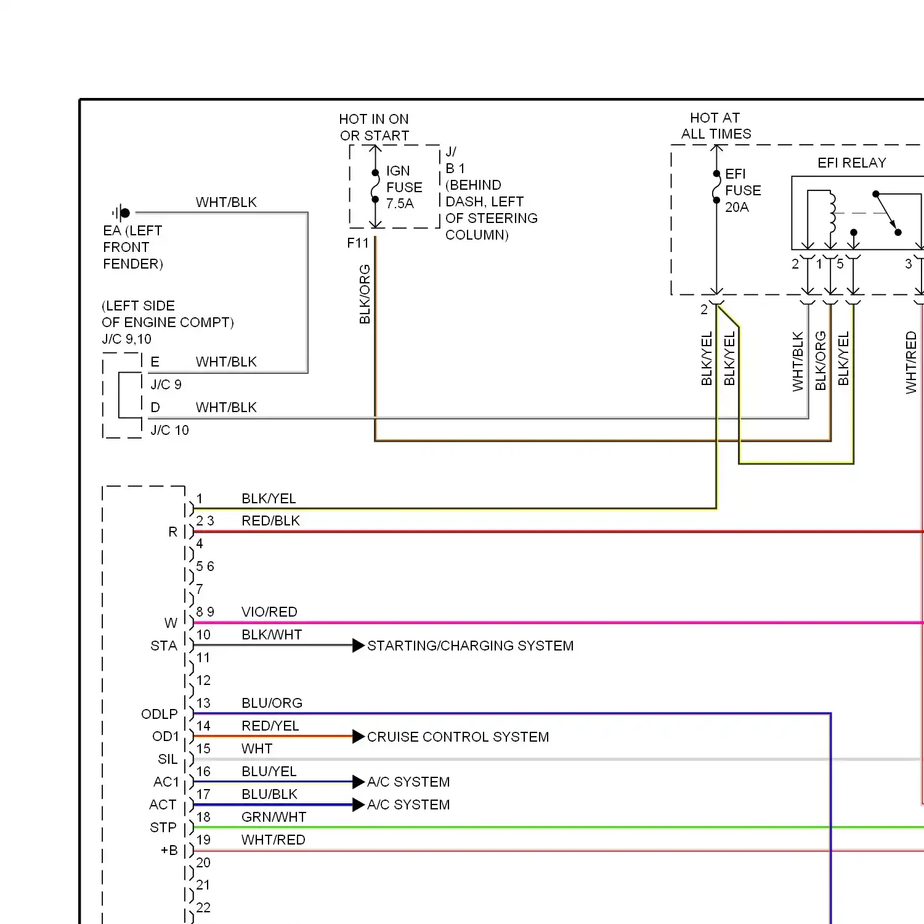Click the 'WHT' wire label at pin 15
The height and width of the screenshot is (924, 924).
pyautogui.click(x=257, y=748)
